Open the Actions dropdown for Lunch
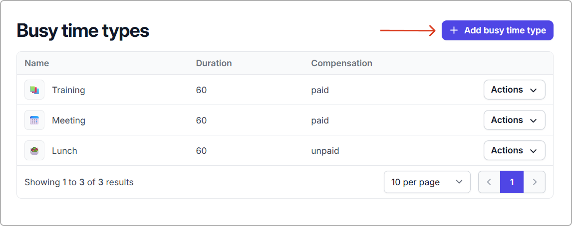Screen dimensions: 572x226 coord(514,151)
